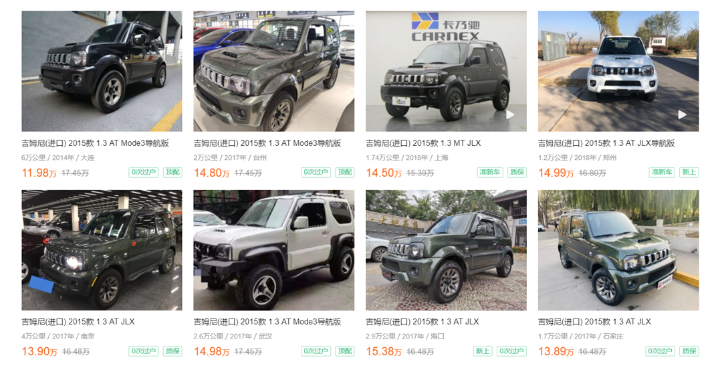Image resolution: width=722 pixels, height=366 pixels.
Task: Play video on the CARNEX car photo
Action: point(510,115)
